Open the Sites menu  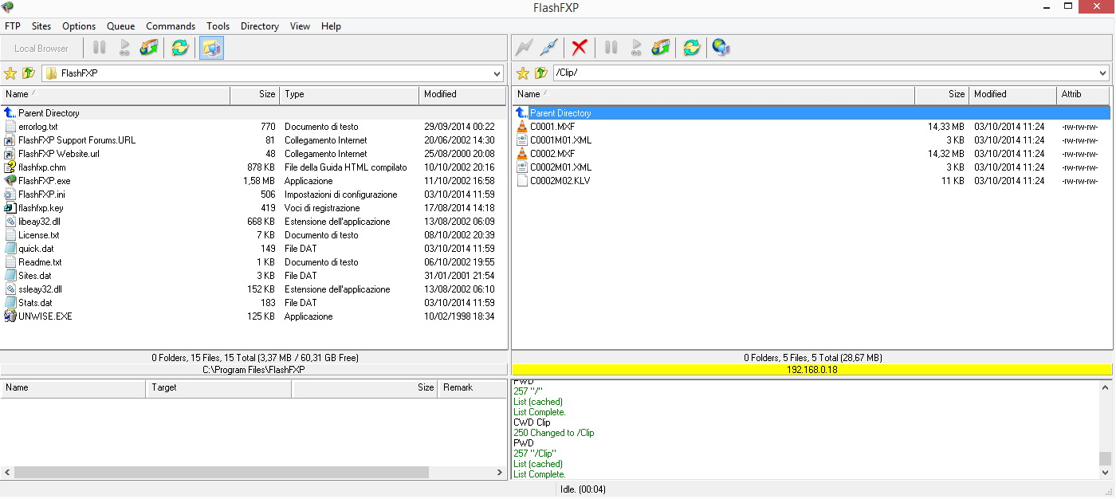pyautogui.click(x=41, y=26)
